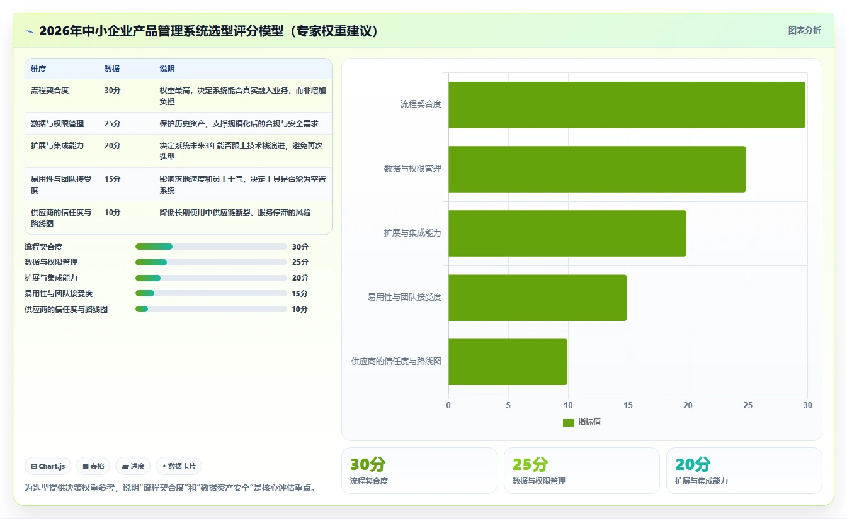This screenshot has height=519, width=847.
Task: Click the 图表分析 label in header
Action: tap(804, 30)
